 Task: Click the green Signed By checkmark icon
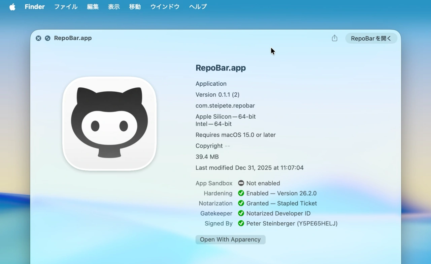click(x=241, y=224)
